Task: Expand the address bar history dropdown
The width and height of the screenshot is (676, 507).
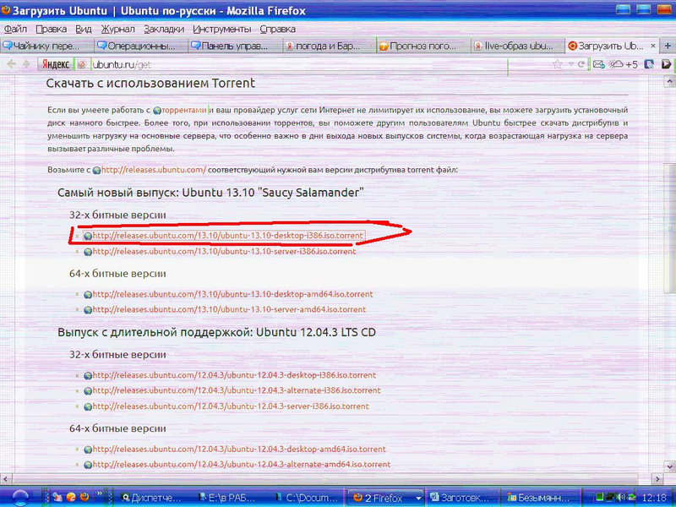Action: 570,64
